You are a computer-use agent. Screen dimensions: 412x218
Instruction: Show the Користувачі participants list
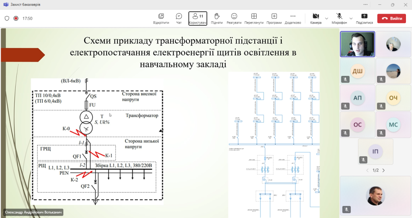coord(198,18)
